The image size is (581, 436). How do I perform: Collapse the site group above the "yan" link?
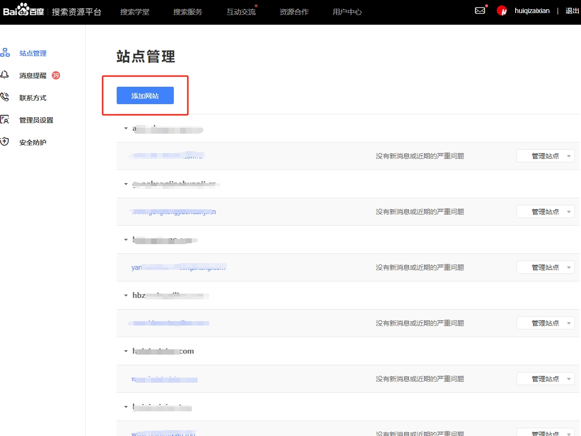(126, 240)
